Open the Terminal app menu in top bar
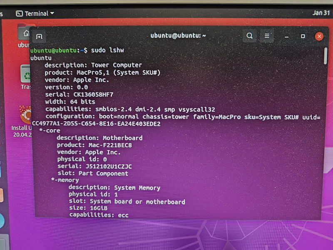 click(35, 14)
